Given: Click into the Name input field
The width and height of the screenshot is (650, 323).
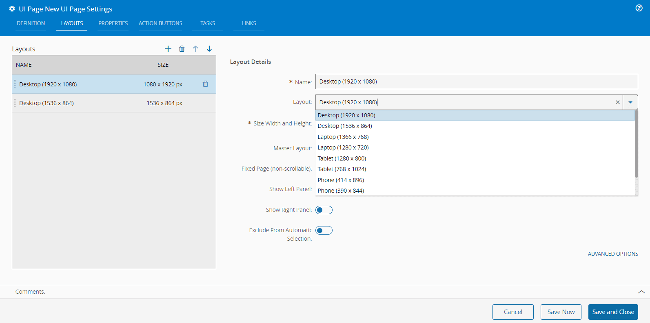Looking at the screenshot, I should (476, 81).
